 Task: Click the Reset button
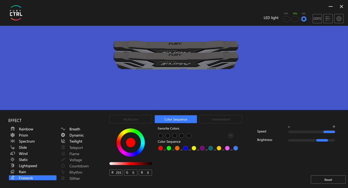328,180
